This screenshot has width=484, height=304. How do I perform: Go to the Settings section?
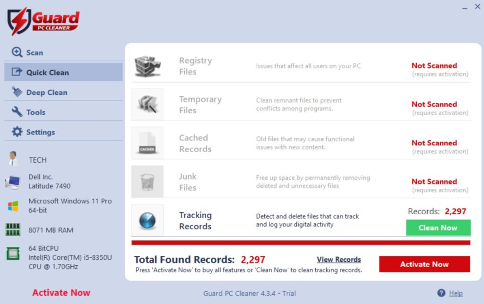[40, 132]
